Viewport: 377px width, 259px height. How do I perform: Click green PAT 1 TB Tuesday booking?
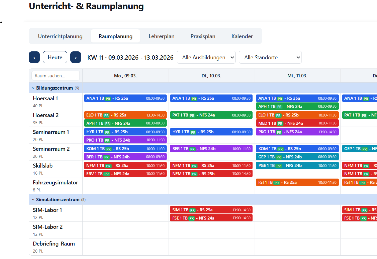pyautogui.click(x=211, y=115)
